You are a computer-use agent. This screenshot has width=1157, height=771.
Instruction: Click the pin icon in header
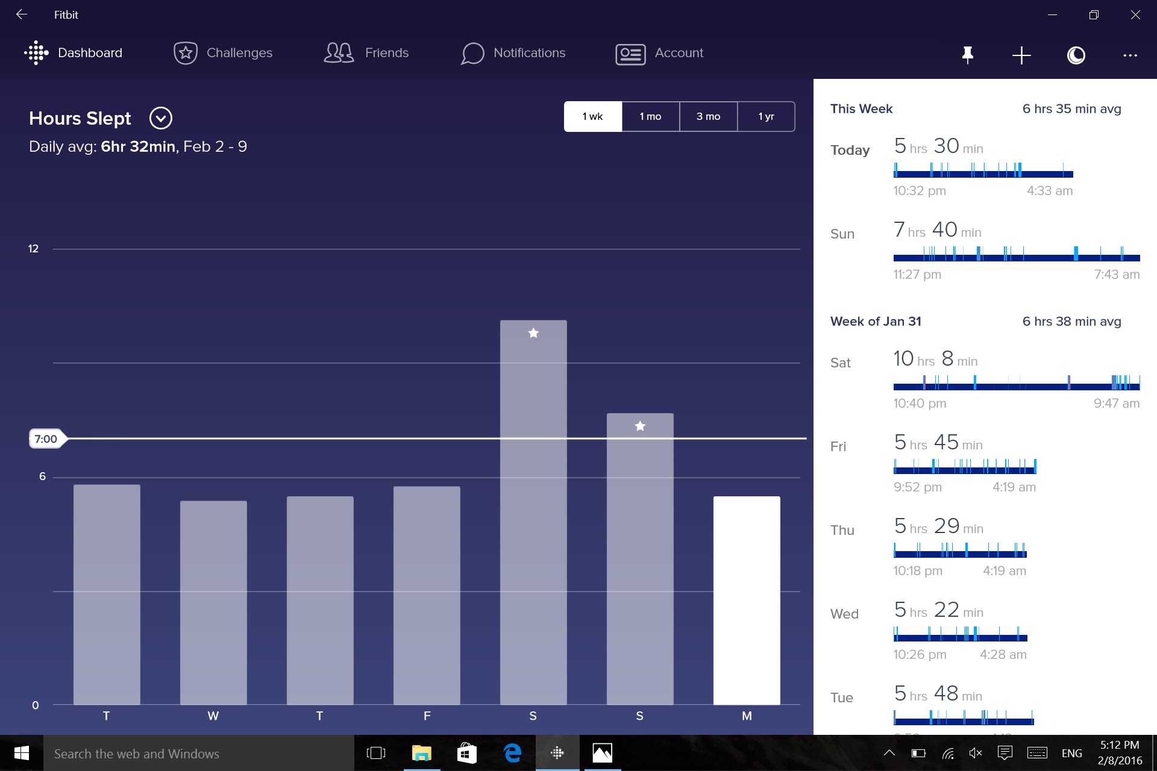(x=967, y=55)
